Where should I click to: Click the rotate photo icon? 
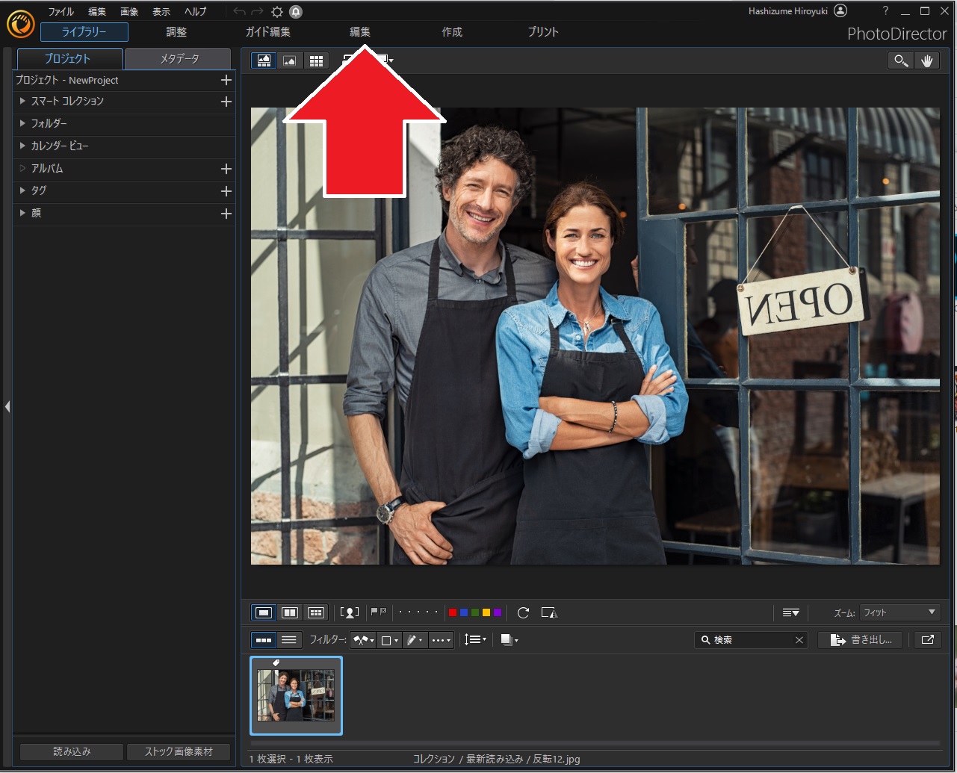click(x=523, y=612)
